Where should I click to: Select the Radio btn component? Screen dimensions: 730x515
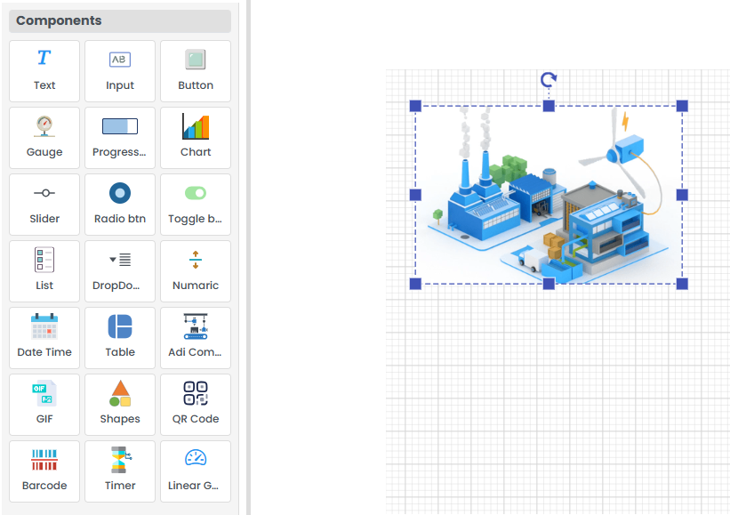click(120, 205)
